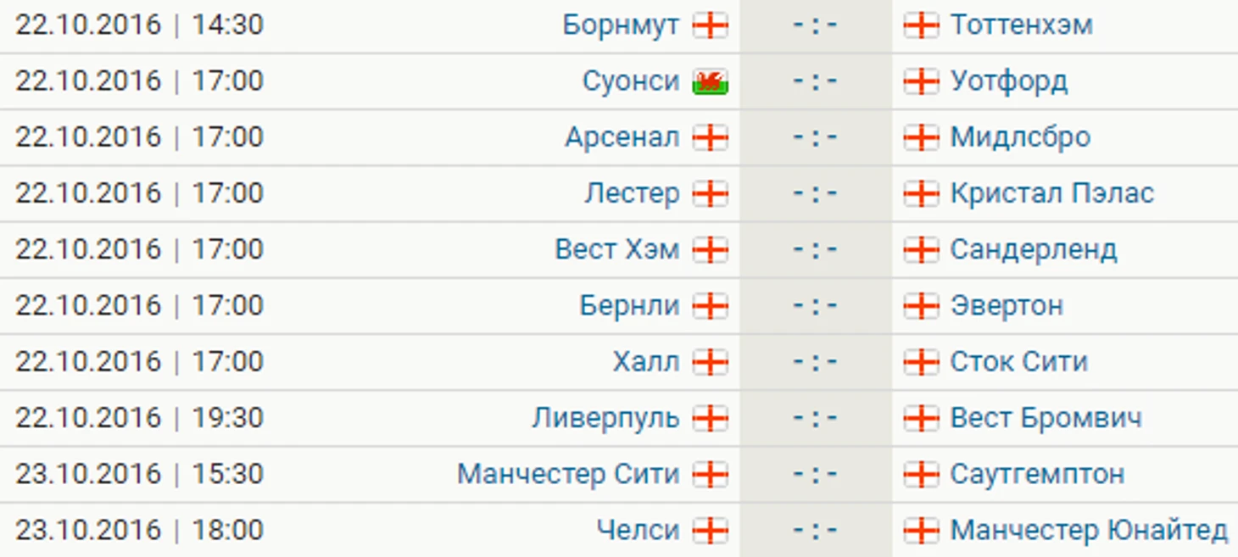Click the flag icon beside Ливерпуль

coord(710,419)
